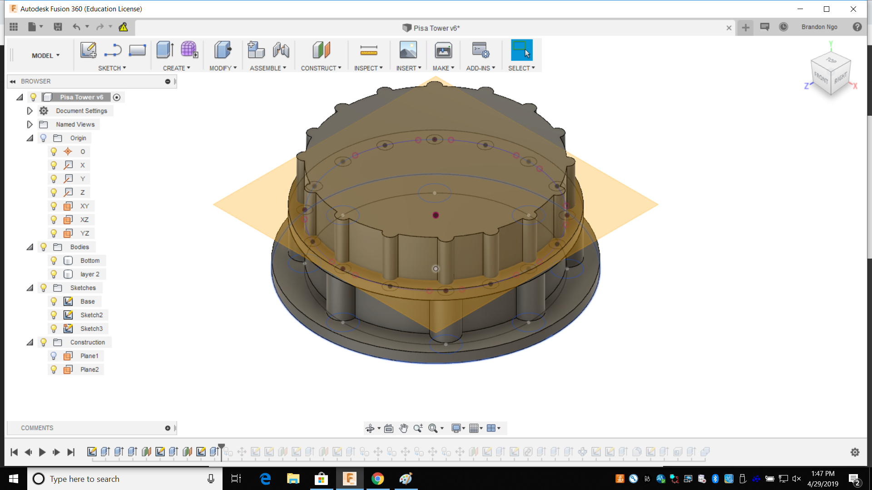Click the ViewCube FRONT face

click(x=821, y=77)
